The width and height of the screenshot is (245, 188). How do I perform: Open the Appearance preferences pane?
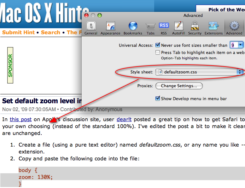[110, 28]
